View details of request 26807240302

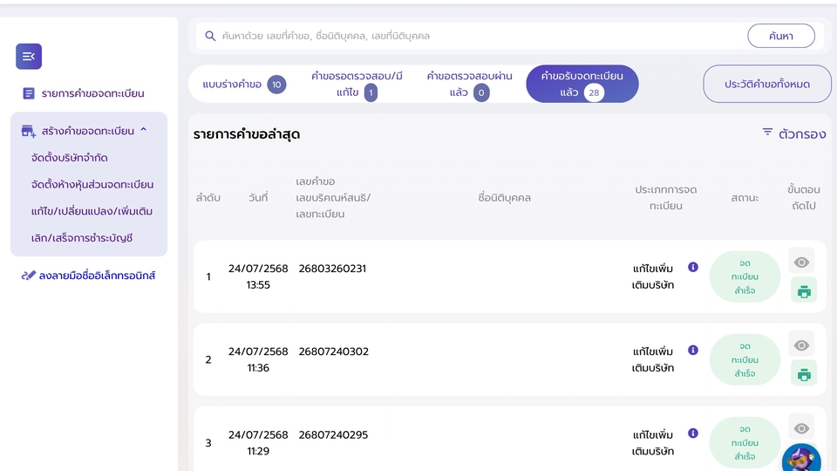(801, 345)
